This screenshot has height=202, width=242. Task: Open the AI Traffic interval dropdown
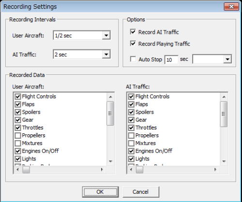[82, 54]
